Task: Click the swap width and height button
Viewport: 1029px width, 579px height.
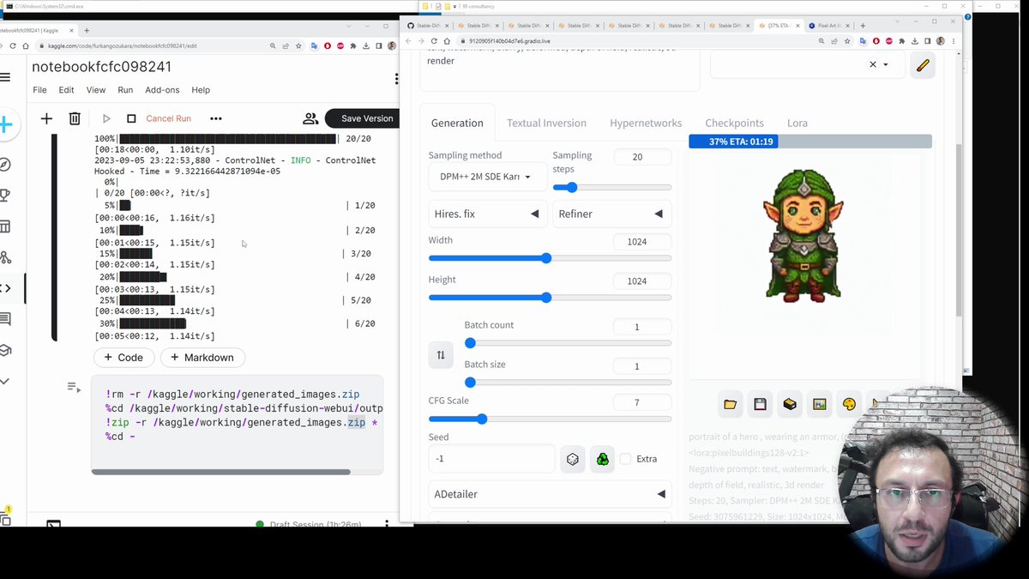Action: click(441, 355)
